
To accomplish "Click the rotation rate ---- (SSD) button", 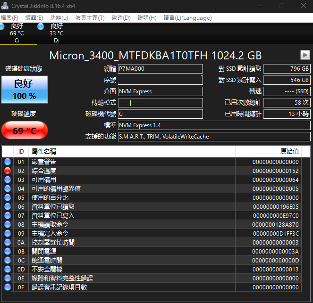I will (287, 91).
